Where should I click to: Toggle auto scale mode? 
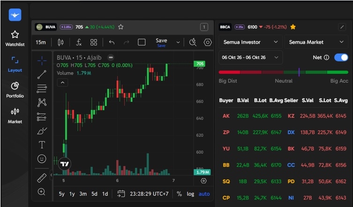tap(204, 194)
